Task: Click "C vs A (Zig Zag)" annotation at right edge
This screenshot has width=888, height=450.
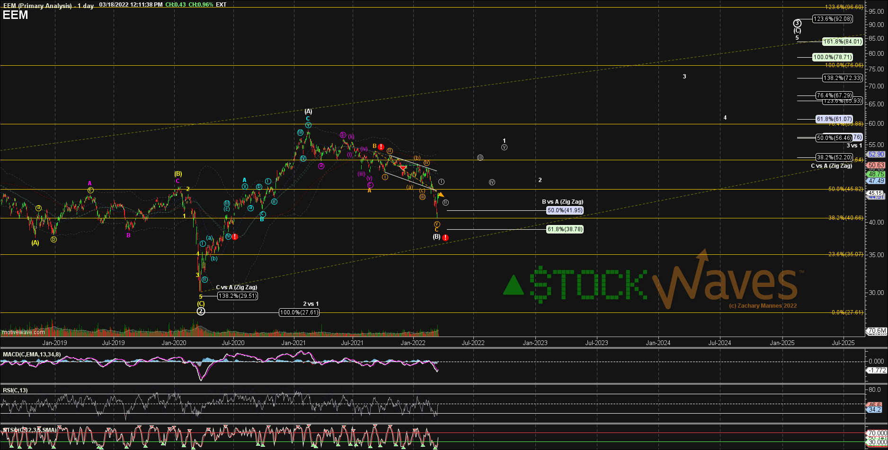Action: [831, 166]
